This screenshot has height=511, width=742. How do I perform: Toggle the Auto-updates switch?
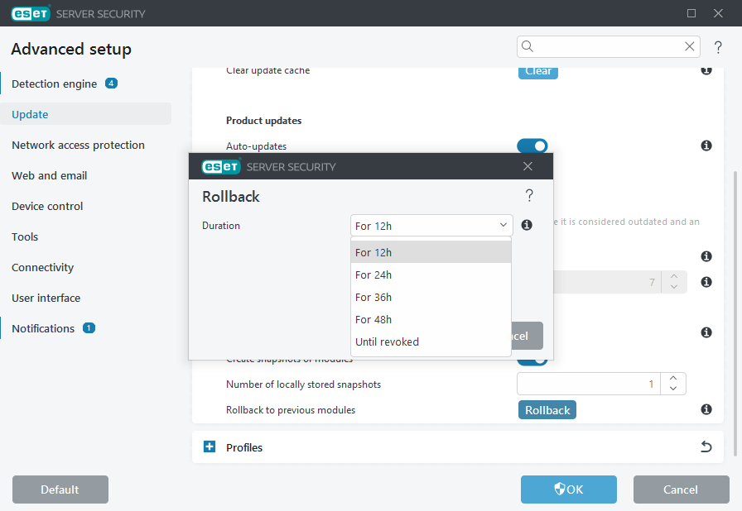(532, 146)
